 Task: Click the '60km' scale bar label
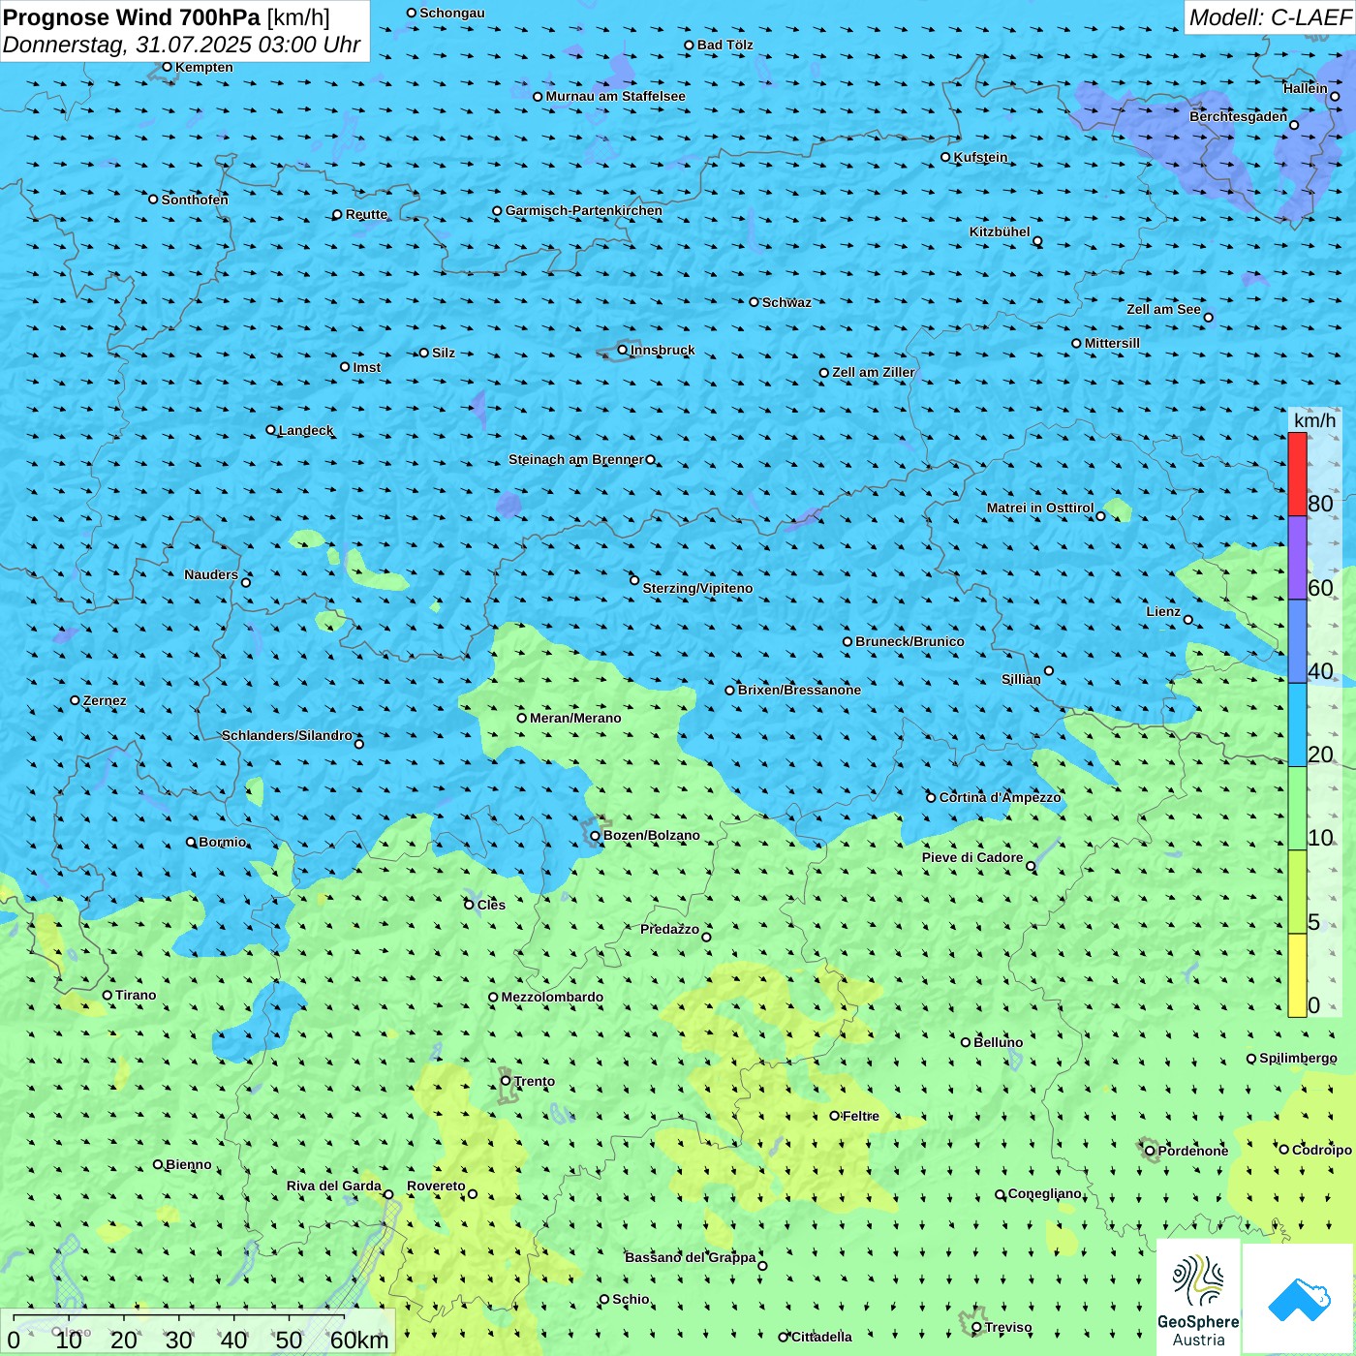click(x=359, y=1340)
